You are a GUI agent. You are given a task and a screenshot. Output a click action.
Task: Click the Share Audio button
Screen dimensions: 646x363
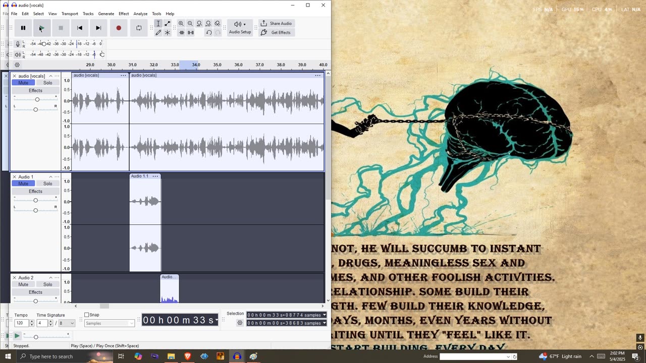[276, 24]
